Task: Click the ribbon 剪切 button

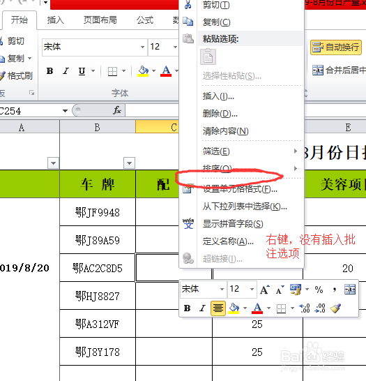Action: (13, 40)
